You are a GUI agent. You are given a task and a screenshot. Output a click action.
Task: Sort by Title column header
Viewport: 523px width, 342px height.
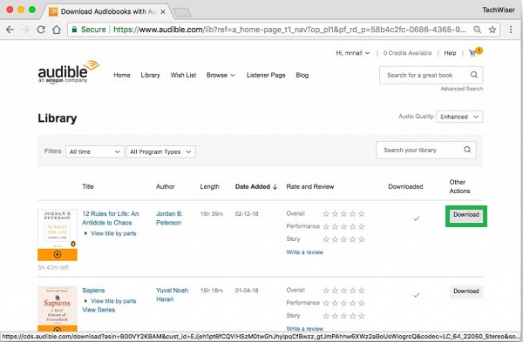(x=88, y=187)
